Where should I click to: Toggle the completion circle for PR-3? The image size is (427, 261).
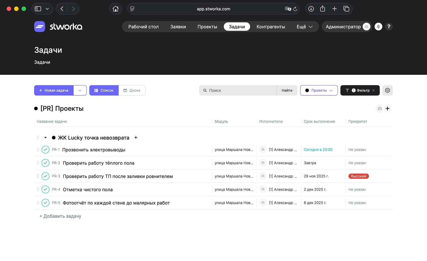pos(45,176)
